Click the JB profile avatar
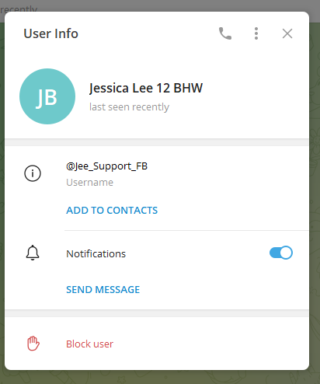 (47, 96)
